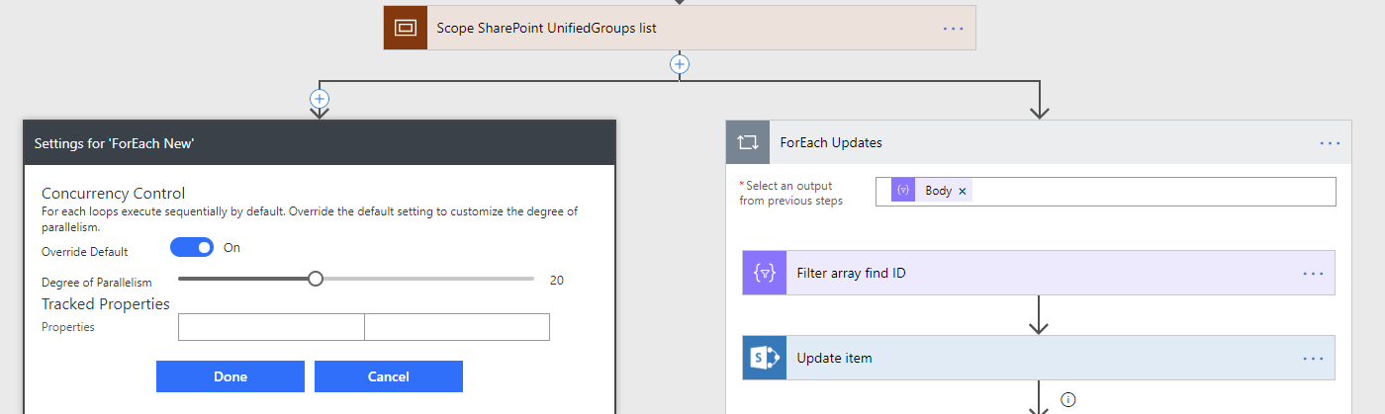
Task: Remove the Body token from output field
Action: point(962,192)
